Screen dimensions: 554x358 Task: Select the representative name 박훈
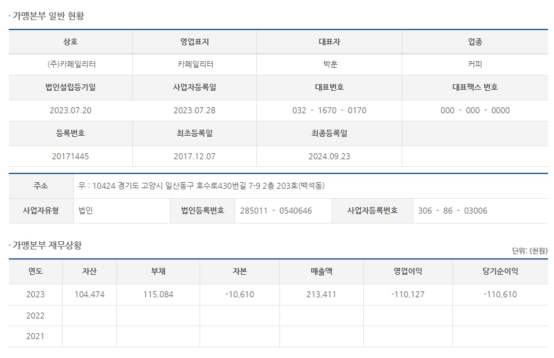[330, 64]
